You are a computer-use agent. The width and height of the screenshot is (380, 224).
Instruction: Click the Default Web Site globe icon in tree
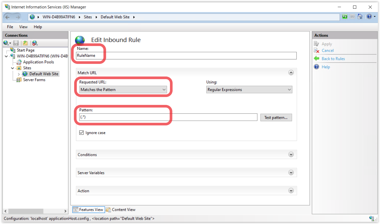coord(25,74)
